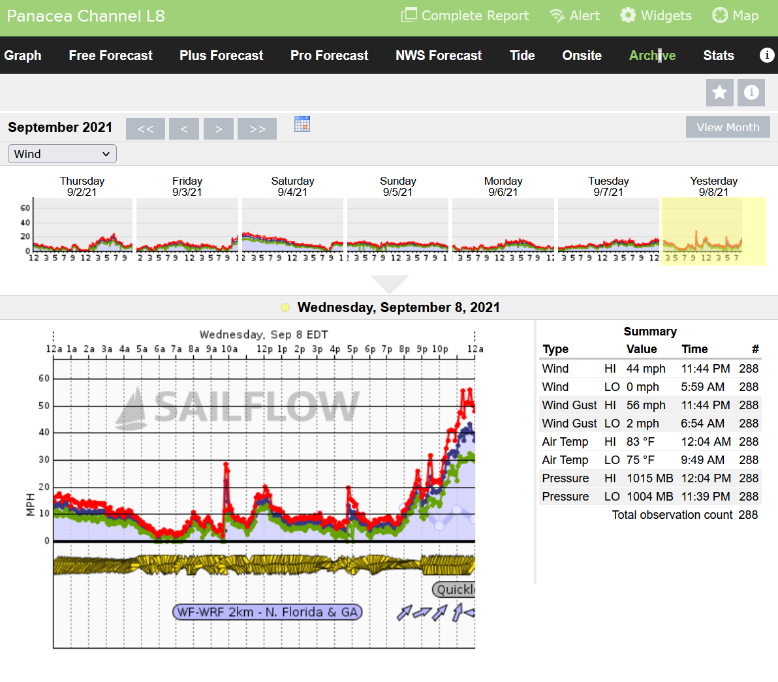Viewport: 778px width, 682px height.
Task: Click the Pressure LO 1004 MB value
Action: (650, 497)
